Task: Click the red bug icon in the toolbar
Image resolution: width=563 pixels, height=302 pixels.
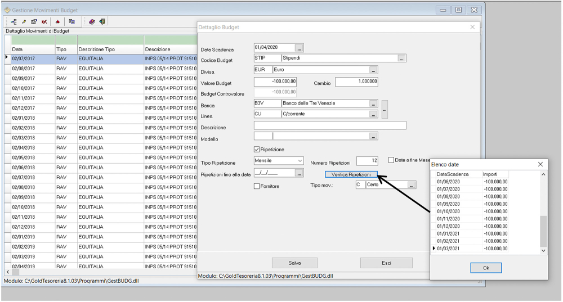Action: tap(58, 21)
